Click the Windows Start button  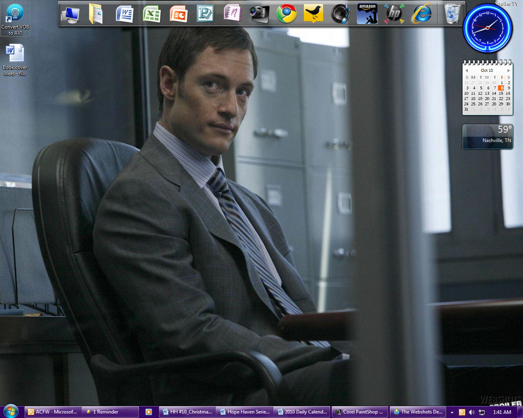coord(11,411)
